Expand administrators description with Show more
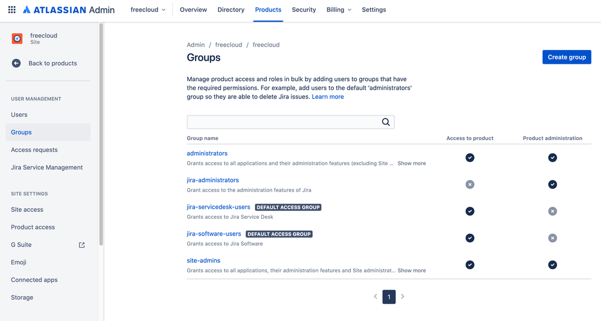The height and width of the screenshot is (321, 601). click(411, 163)
